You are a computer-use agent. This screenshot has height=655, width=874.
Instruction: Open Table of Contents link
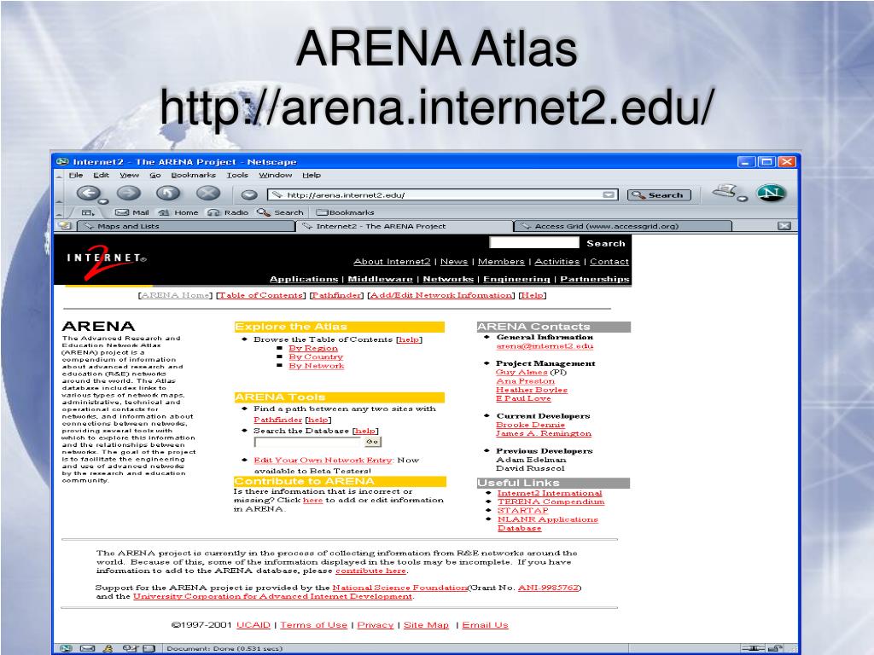[x=261, y=294]
